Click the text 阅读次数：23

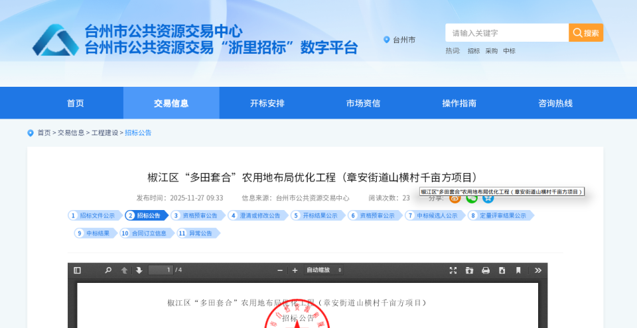[x=389, y=198]
